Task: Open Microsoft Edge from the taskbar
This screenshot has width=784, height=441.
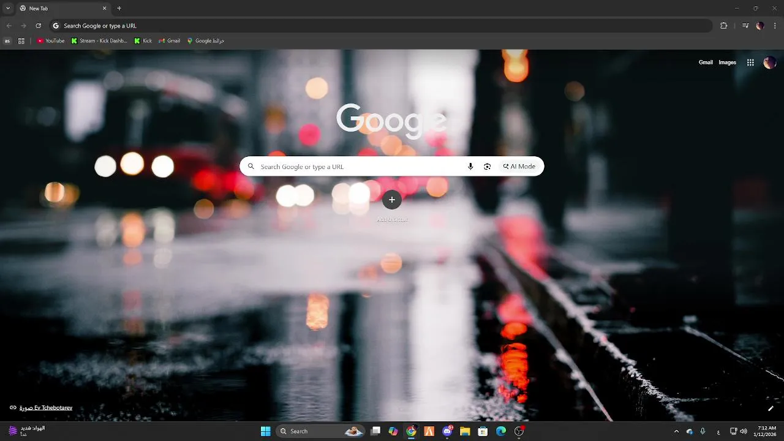Action: (501, 431)
